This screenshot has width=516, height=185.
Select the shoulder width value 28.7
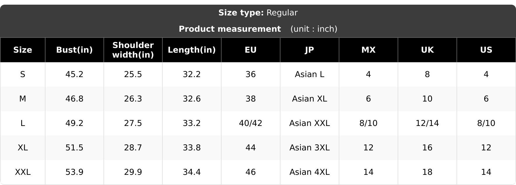133,148
